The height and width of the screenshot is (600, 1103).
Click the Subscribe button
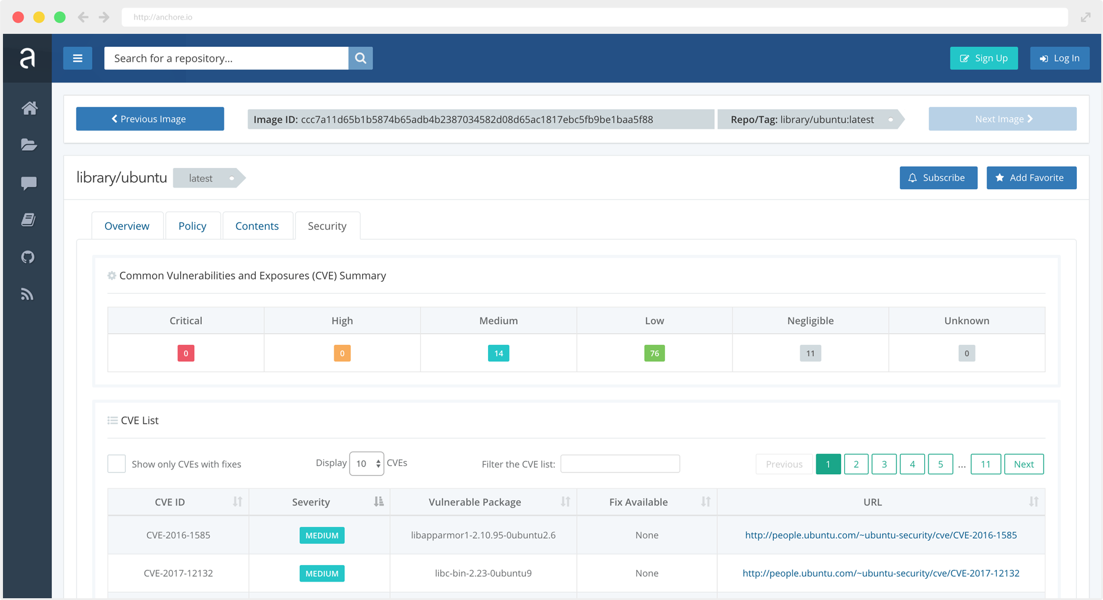(x=938, y=177)
